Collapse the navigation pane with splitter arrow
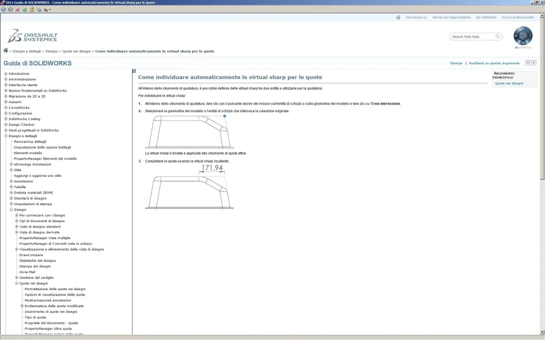This screenshot has height=340, width=545. (x=134, y=71)
